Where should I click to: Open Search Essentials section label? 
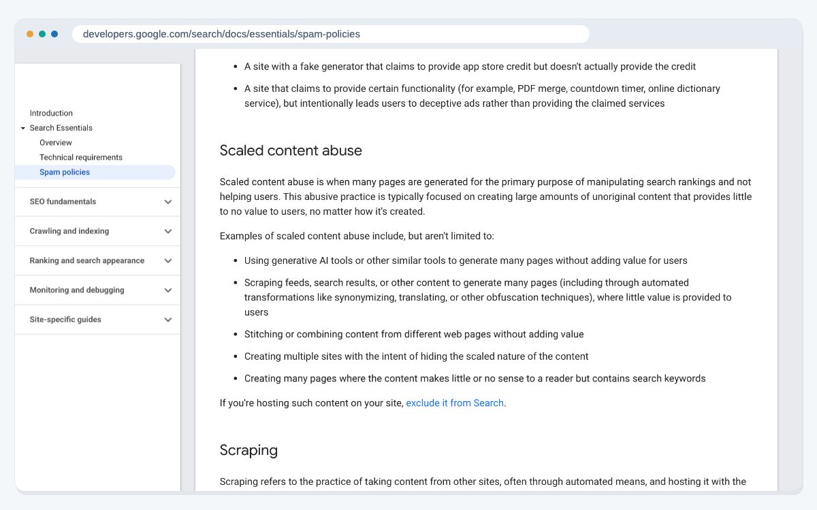tap(61, 128)
